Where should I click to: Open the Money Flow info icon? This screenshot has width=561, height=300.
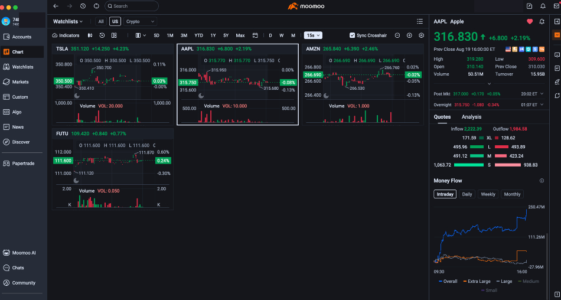(542, 181)
